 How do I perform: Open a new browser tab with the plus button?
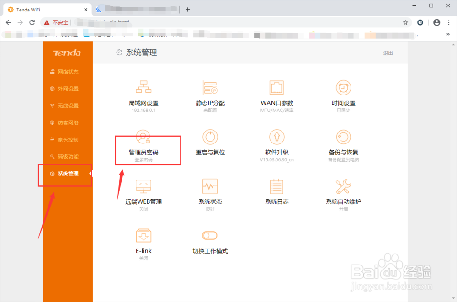(x=188, y=10)
